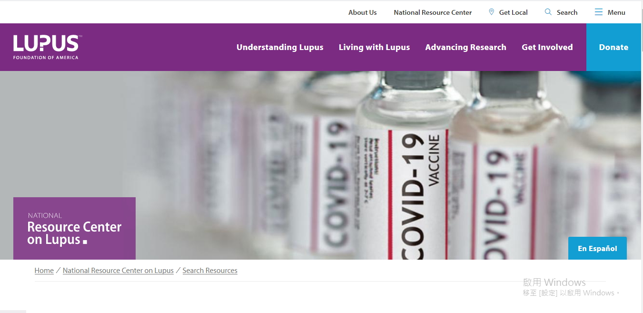The image size is (643, 313).
Task: Open the Search text link
Action: pos(567,12)
